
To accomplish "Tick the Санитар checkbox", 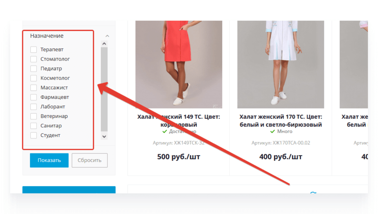I will (34, 126).
